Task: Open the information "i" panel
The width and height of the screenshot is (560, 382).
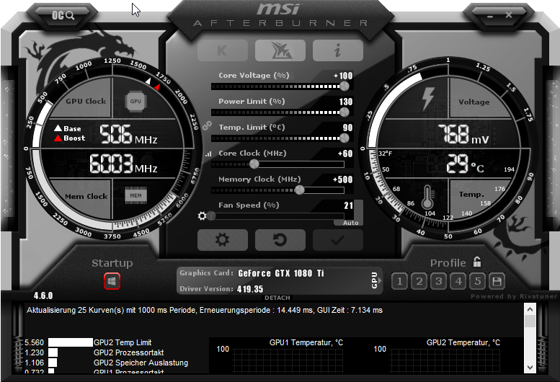Action: click(337, 50)
